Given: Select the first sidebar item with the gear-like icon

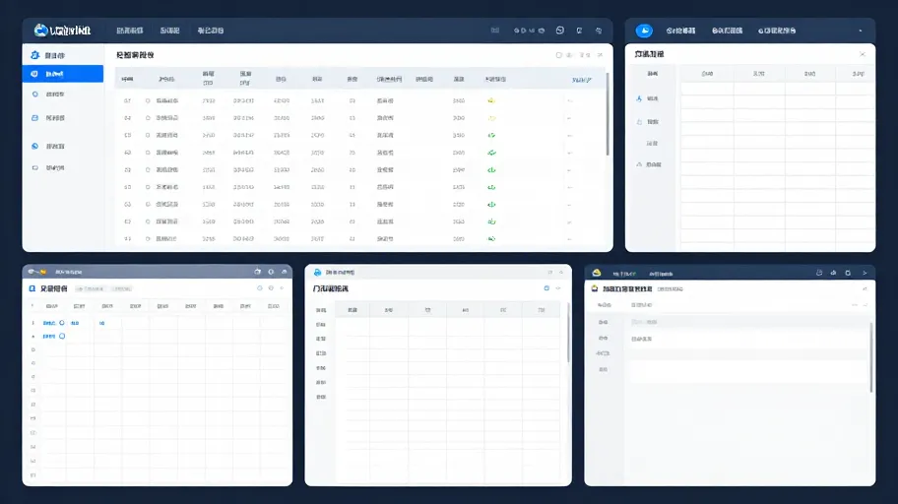Looking at the screenshot, I should [63, 55].
